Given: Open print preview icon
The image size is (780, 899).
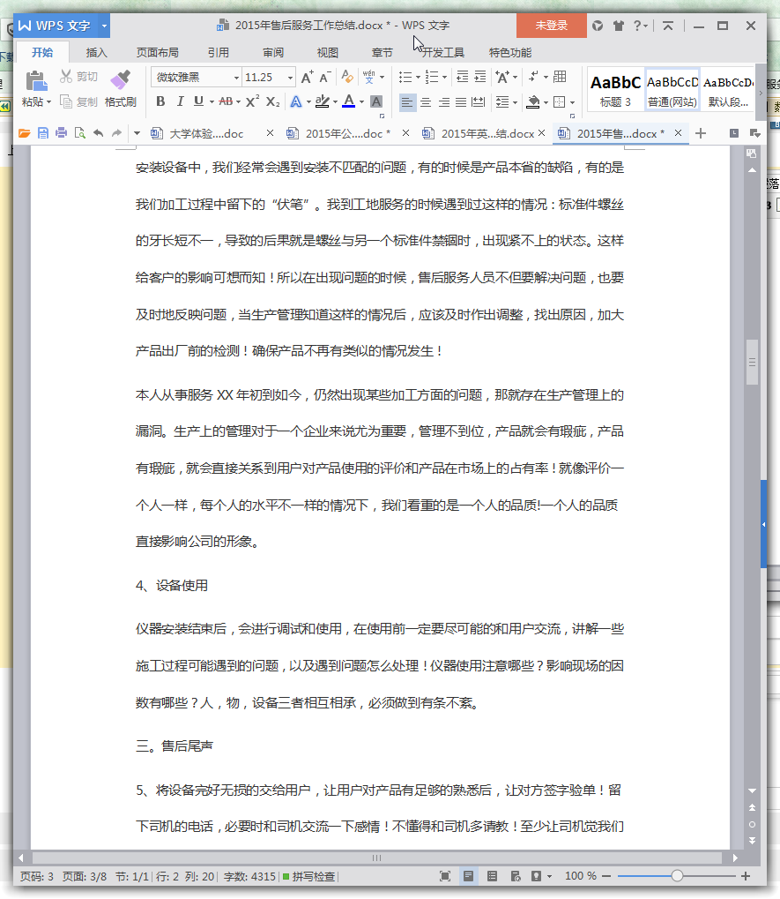Looking at the screenshot, I should coord(80,133).
